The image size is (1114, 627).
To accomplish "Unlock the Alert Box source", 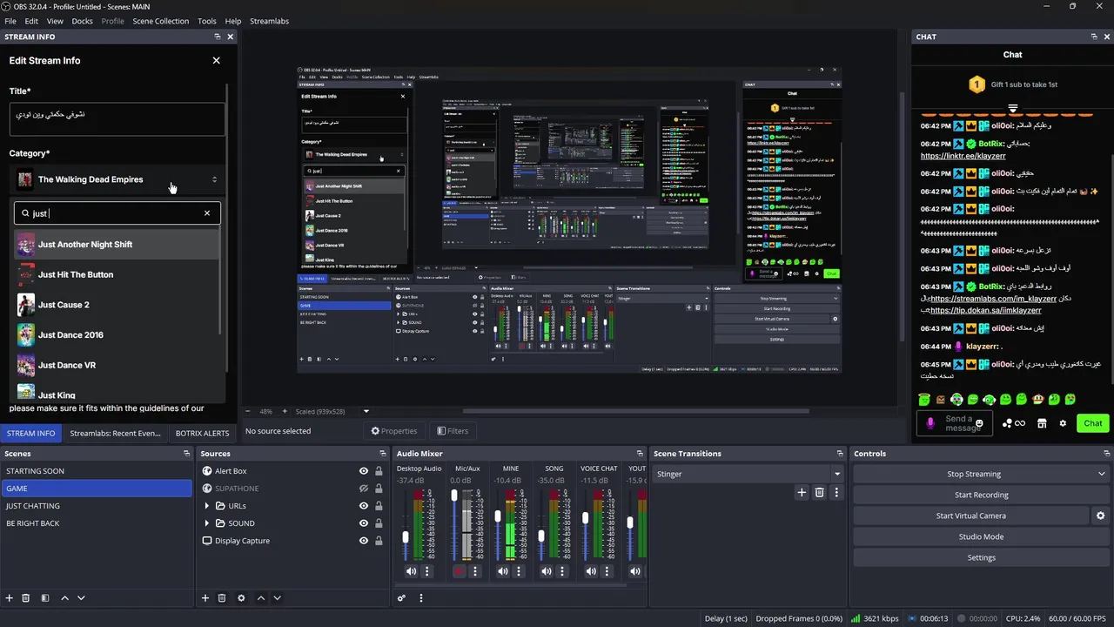I will tap(379, 471).
